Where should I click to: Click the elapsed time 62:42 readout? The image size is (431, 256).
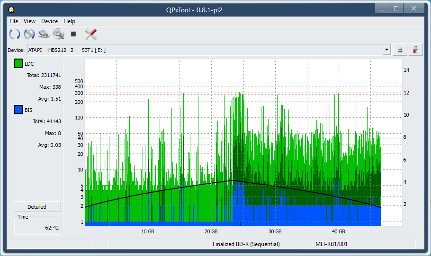point(52,228)
